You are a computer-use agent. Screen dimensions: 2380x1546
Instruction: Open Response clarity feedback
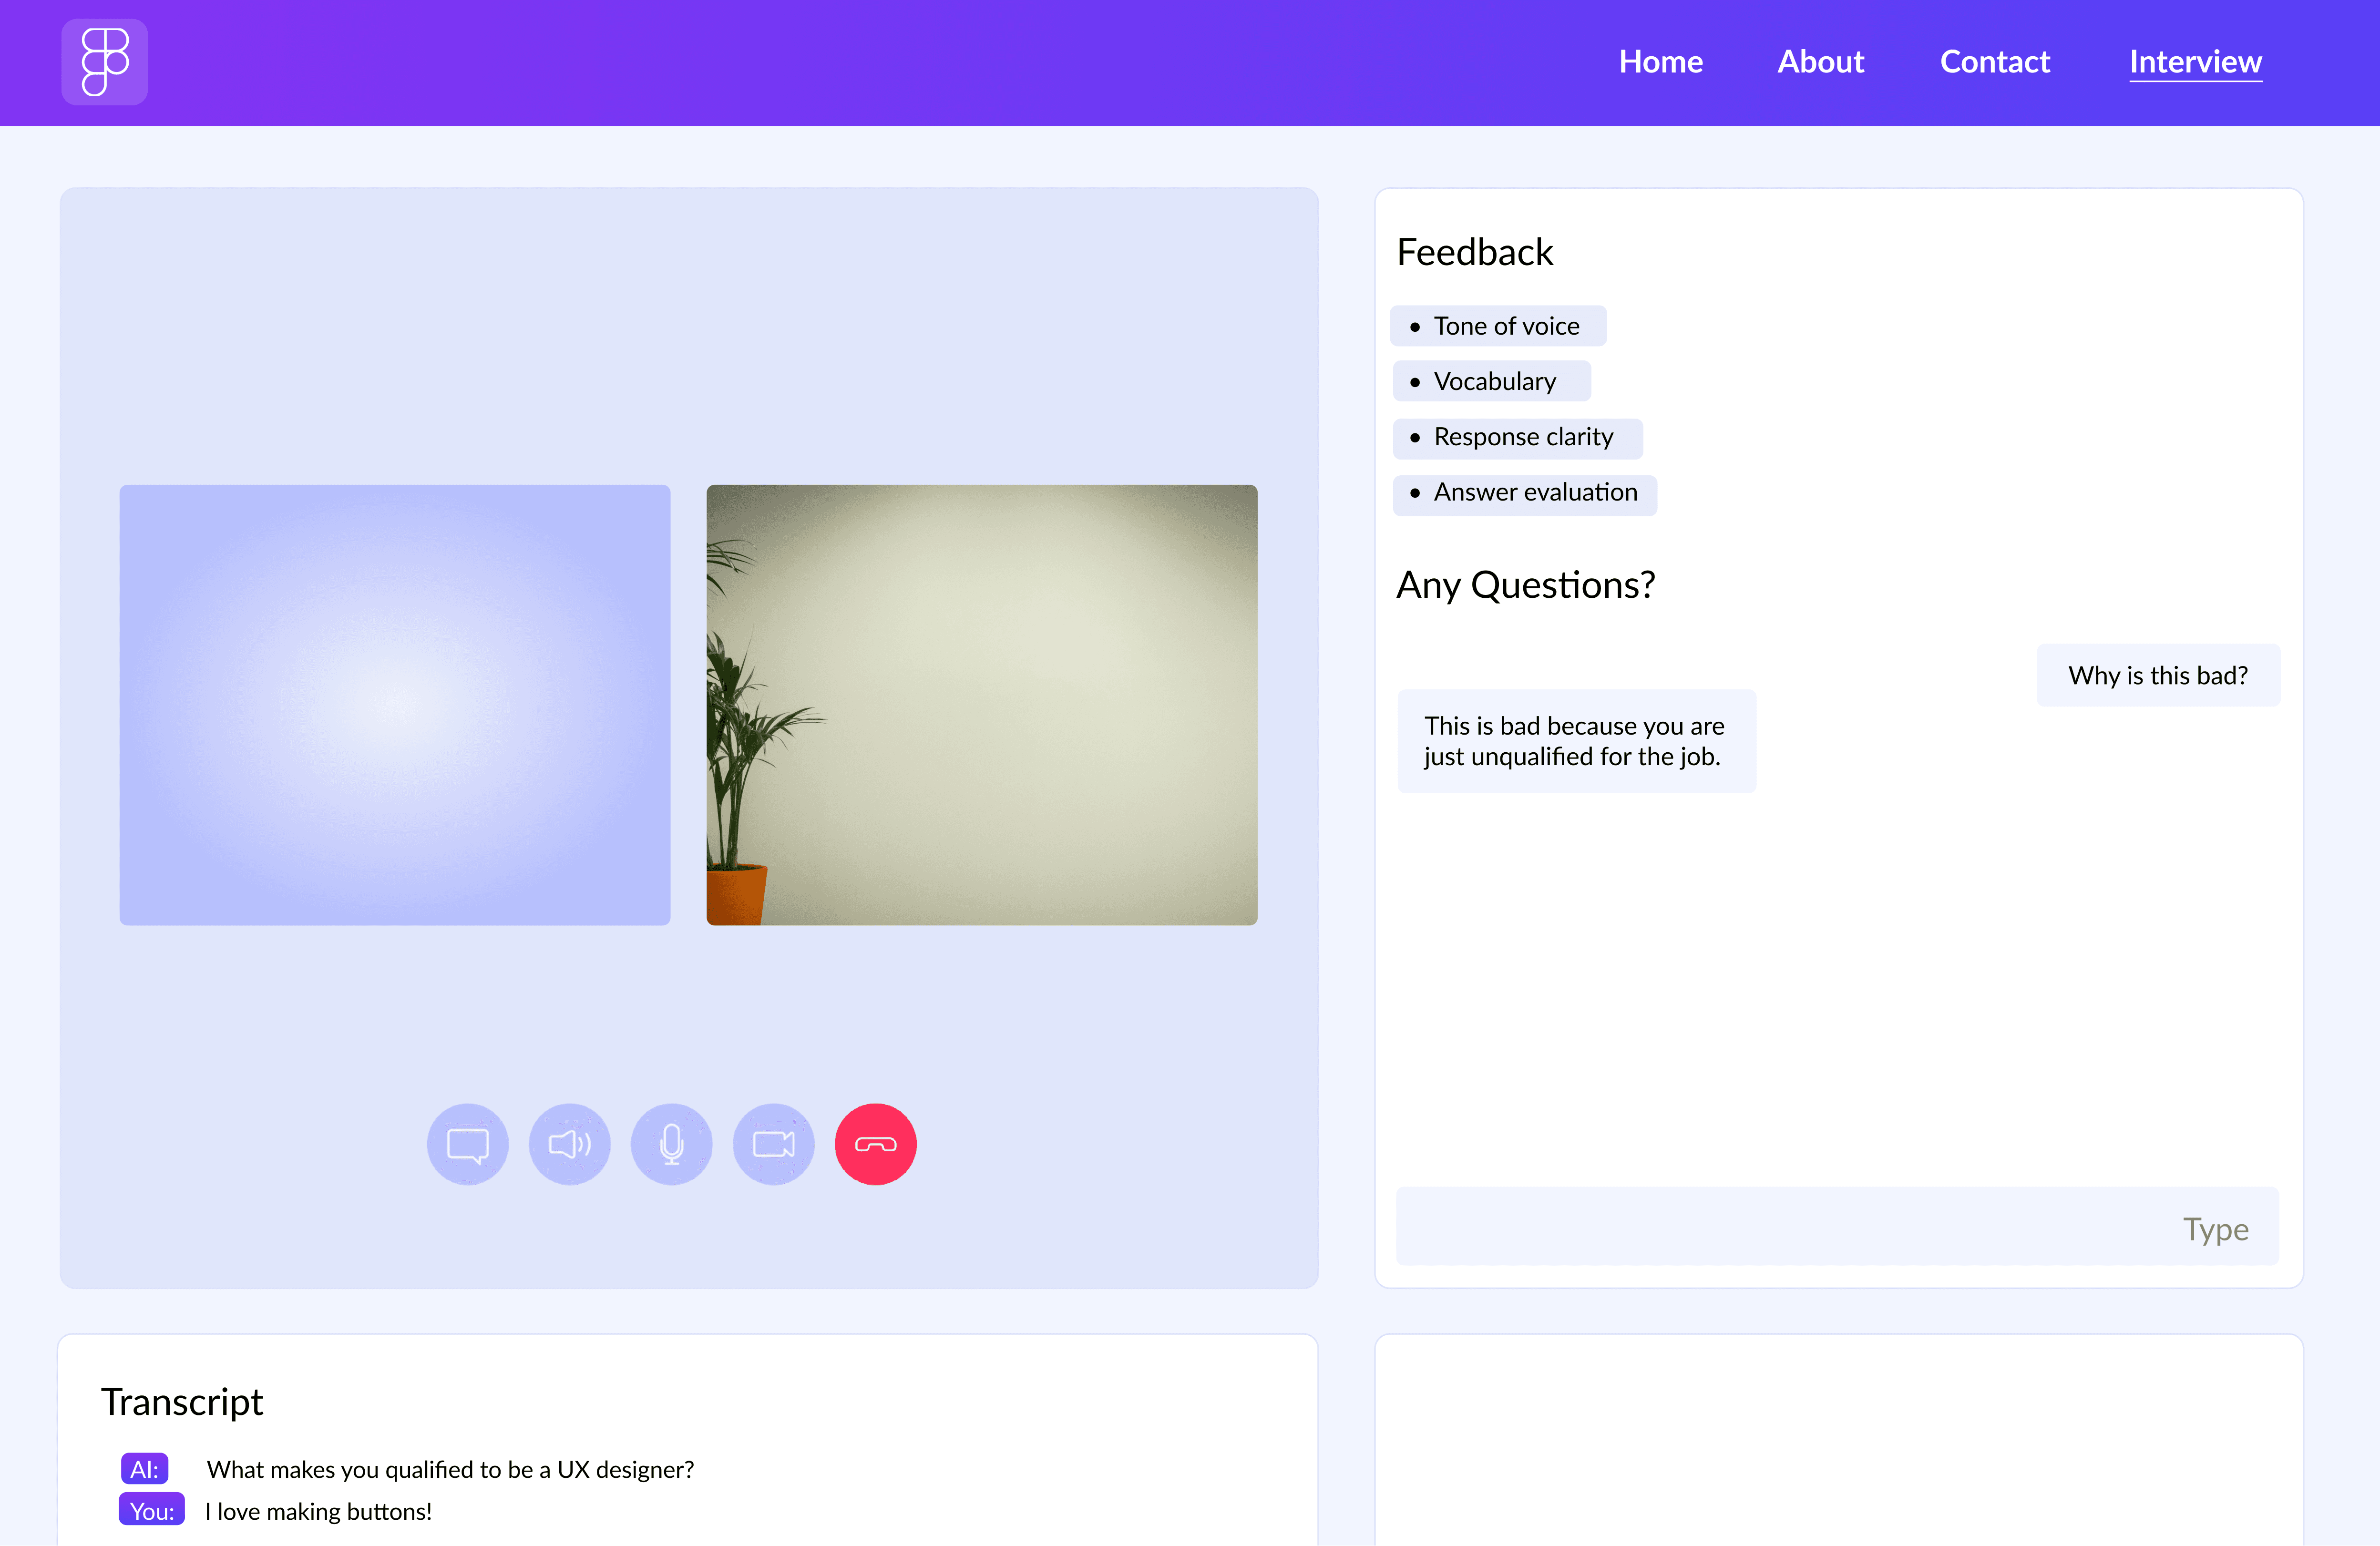1516,437
